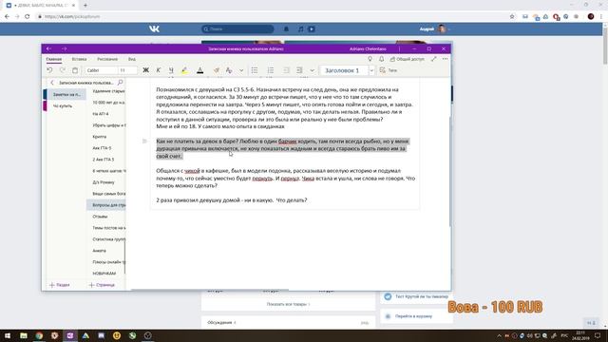The image size is (608, 342).
Task: Open the Общий доступ share button
Action: coord(408,59)
